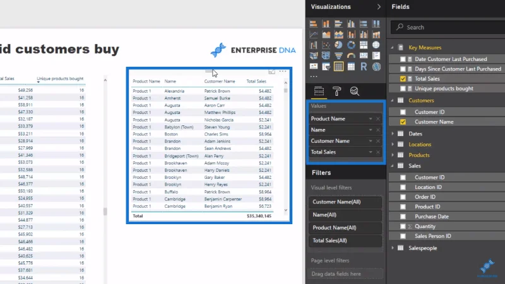This screenshot has height=284, width=505.
Task: Check the Order ID field
Action: pyautogui.click(x=403, y=197)
